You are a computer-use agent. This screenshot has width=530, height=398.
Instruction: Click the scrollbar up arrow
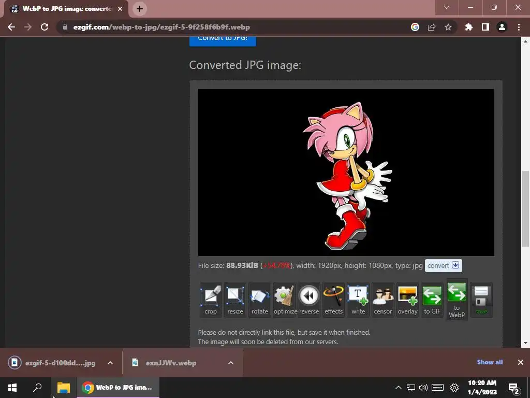(525, 41)
